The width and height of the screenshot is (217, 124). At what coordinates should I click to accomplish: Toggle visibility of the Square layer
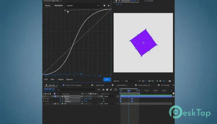(44, 96)
